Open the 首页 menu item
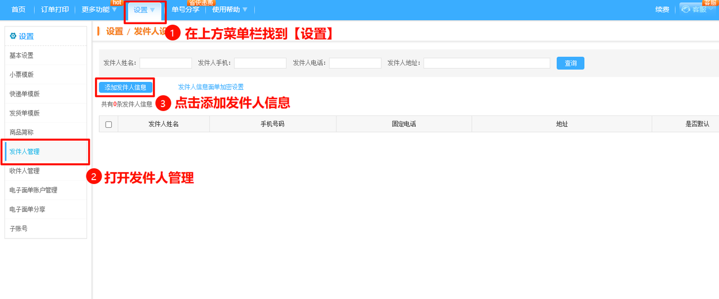719x299 pixels. (19, 10)
